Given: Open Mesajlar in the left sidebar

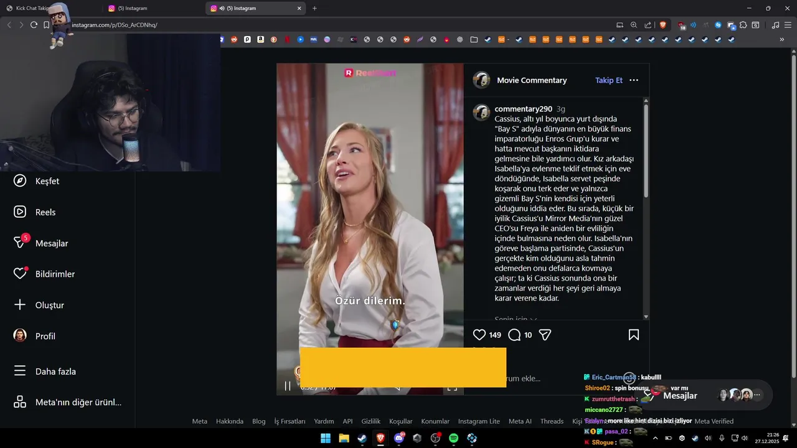Looking at the screenshot, I should (x=41, y=243).
